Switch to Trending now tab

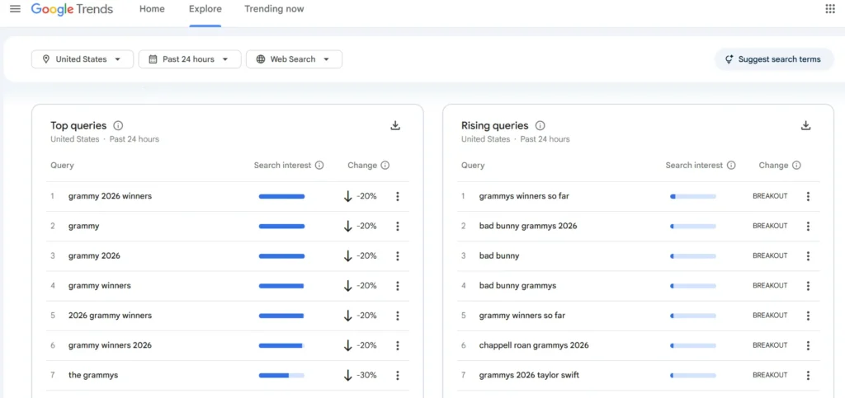pos(274,9)
